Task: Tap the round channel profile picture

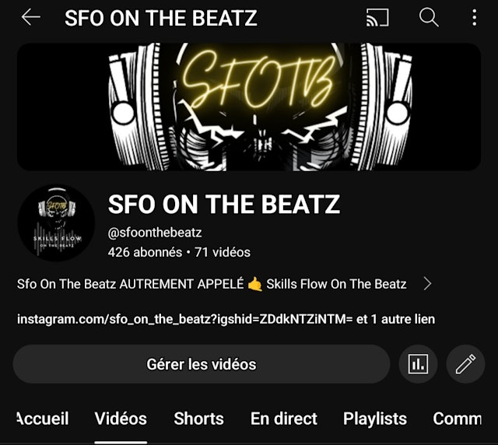Action: [x=56, y=223]
